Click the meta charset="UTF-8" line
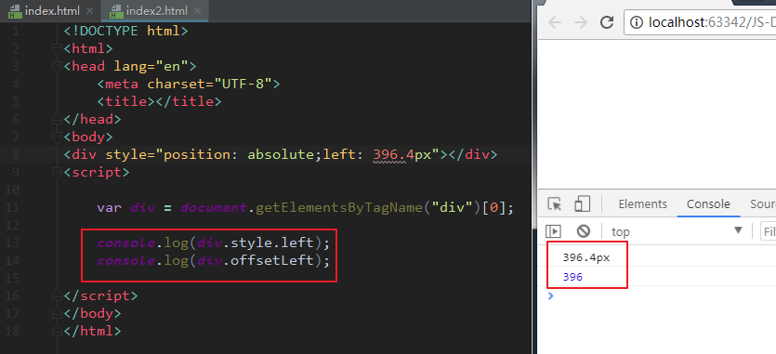This screenshot has width=776, height=354. [x=189, y=84]
